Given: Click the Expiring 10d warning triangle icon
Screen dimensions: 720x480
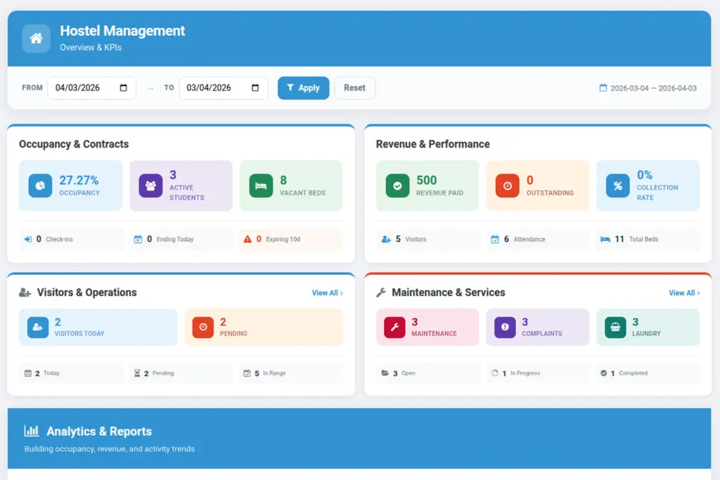Looking at the screenshot, I should pyautogui.click(x=247, y=239).
